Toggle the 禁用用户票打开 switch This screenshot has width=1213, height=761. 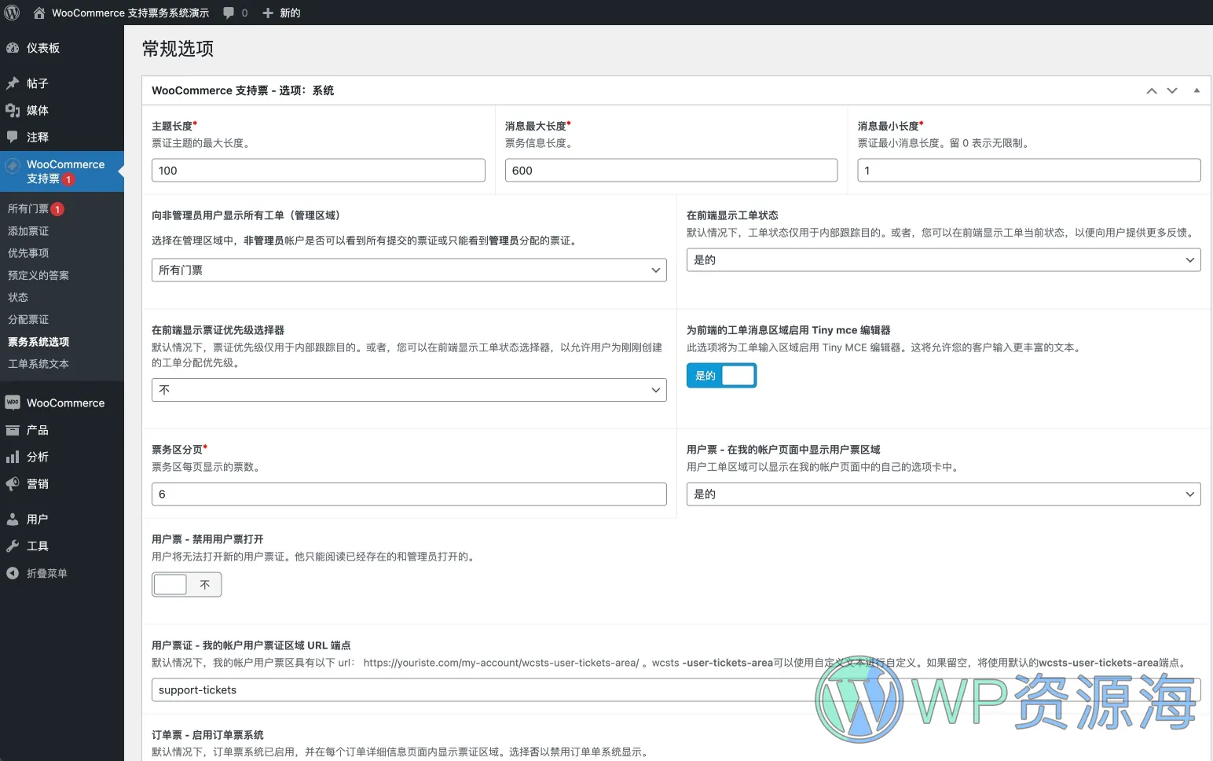186,584
